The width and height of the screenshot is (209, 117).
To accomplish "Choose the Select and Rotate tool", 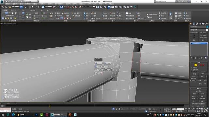I will (x=39, y=7).
